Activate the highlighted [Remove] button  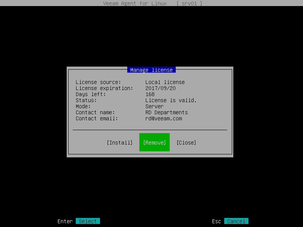pos(155,142)
